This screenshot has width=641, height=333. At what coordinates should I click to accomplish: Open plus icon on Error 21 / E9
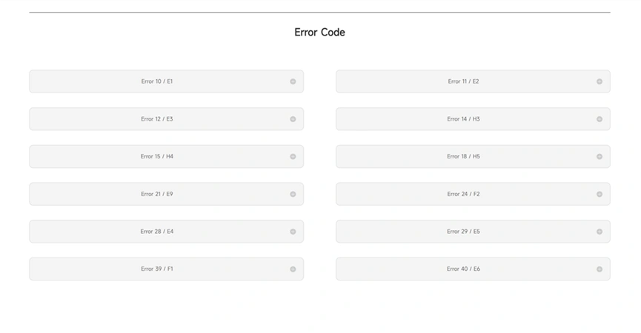click(x=293, y=194)
